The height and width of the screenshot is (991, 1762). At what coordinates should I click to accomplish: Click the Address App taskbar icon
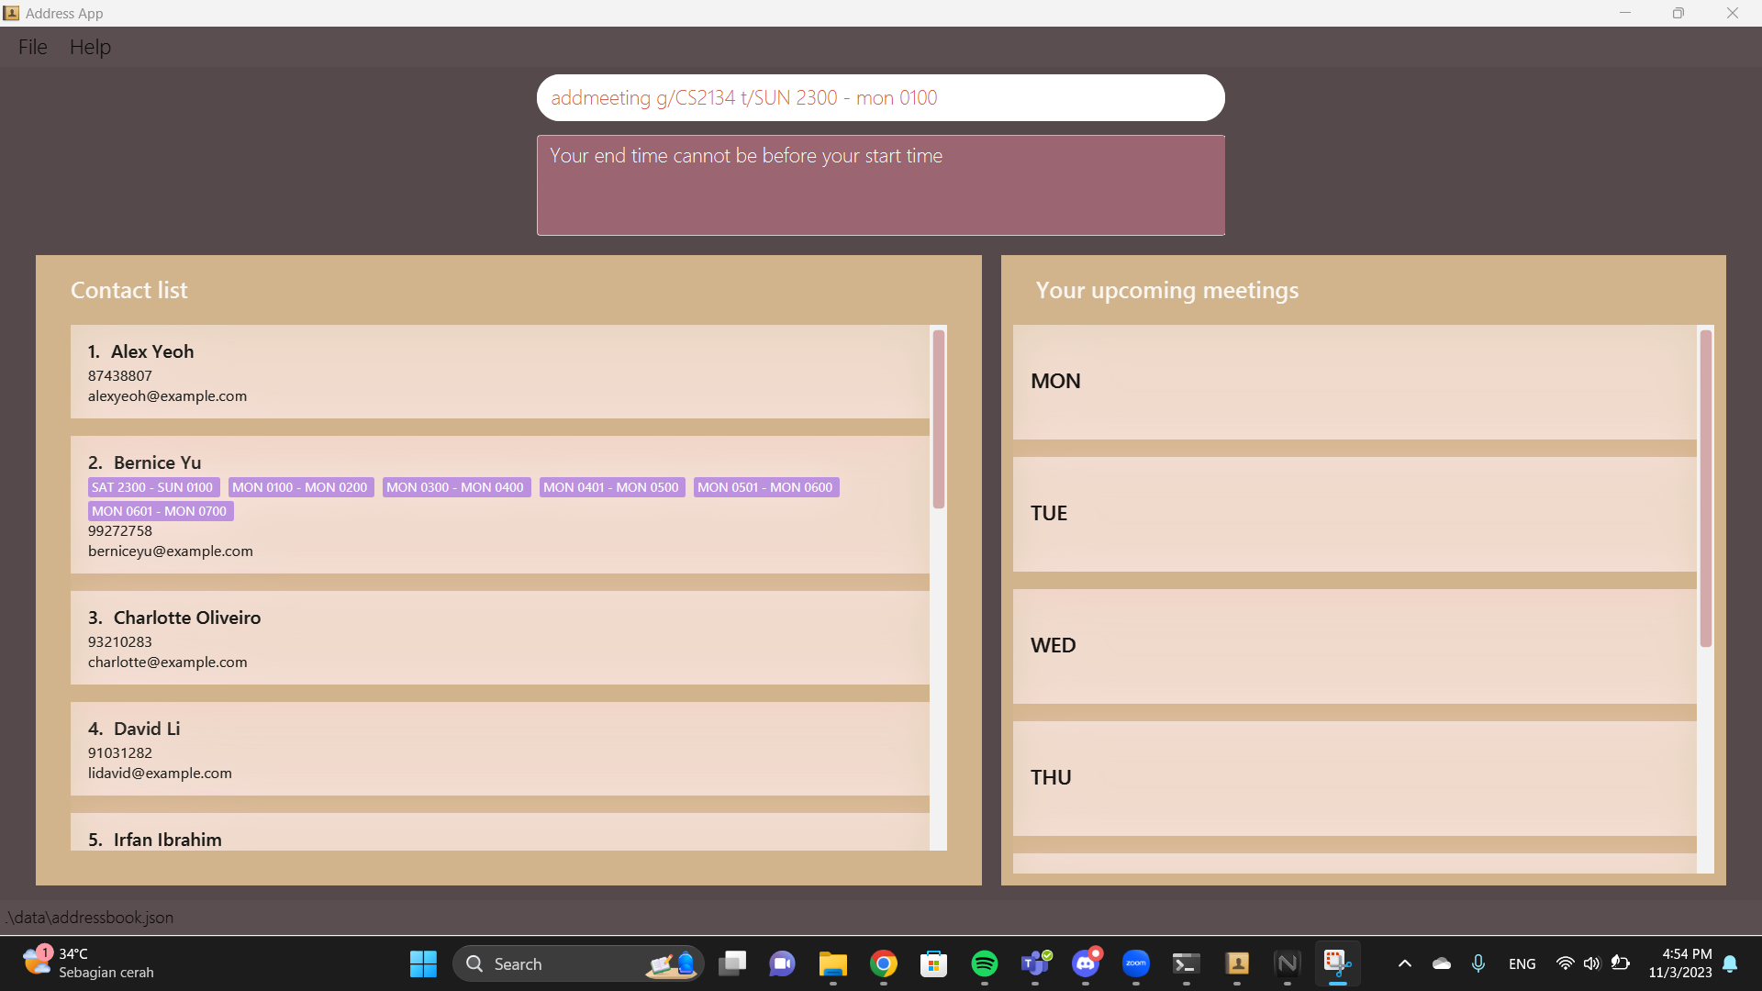tap(1237, 963)
